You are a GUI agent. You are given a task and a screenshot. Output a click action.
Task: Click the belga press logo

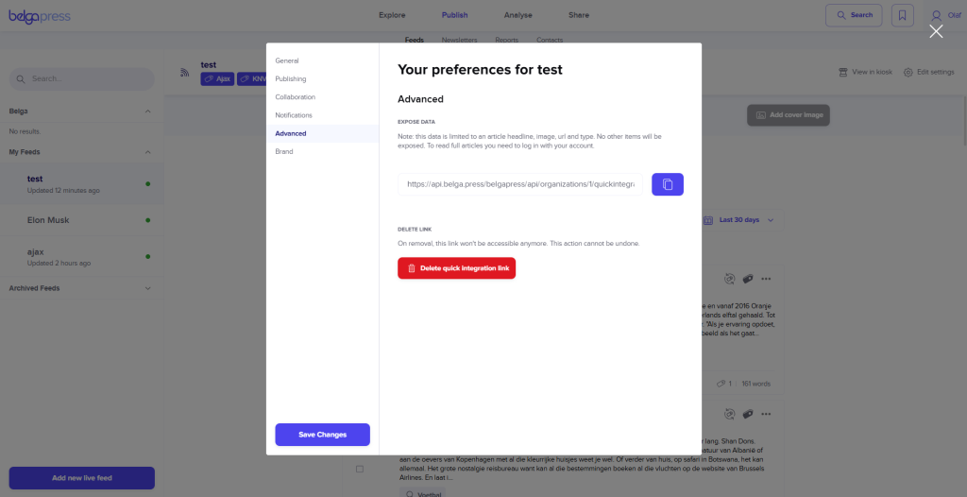tap(40, 15)
